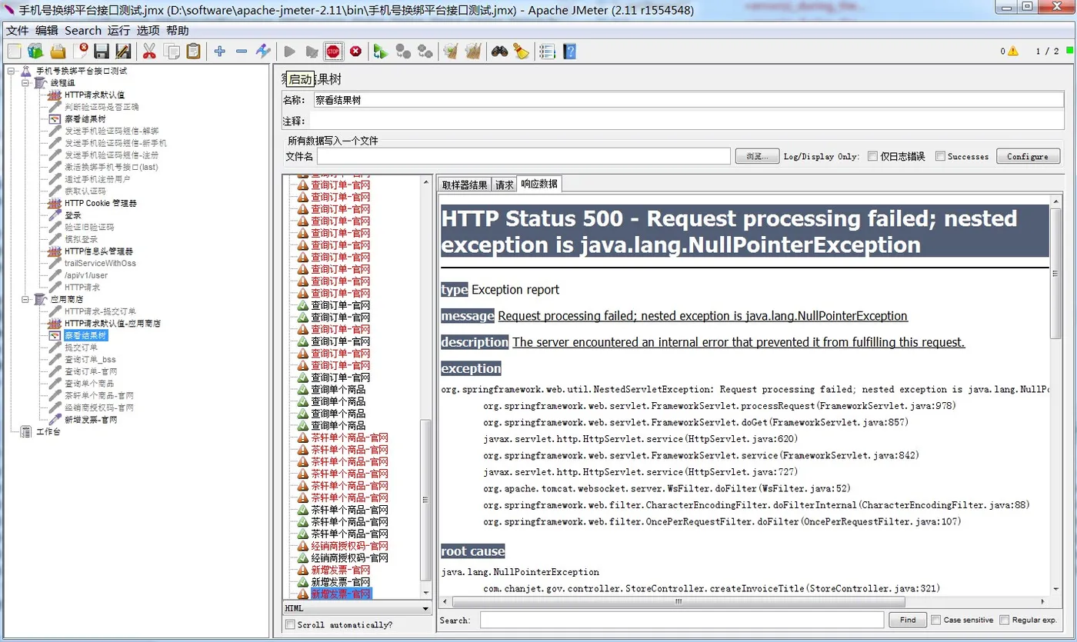
Task: Switch to the 请求 tab
Action: coord(504,185)
